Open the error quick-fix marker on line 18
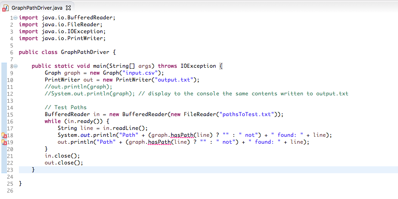The width and height of the screenshot is (398, 199). tap(4, 135)
